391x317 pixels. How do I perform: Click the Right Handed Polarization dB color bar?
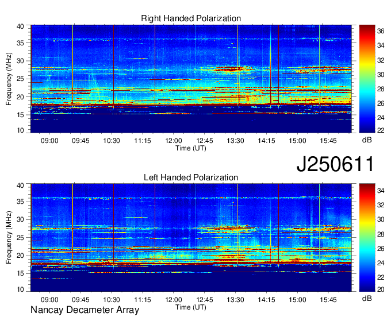pos(367,79)
